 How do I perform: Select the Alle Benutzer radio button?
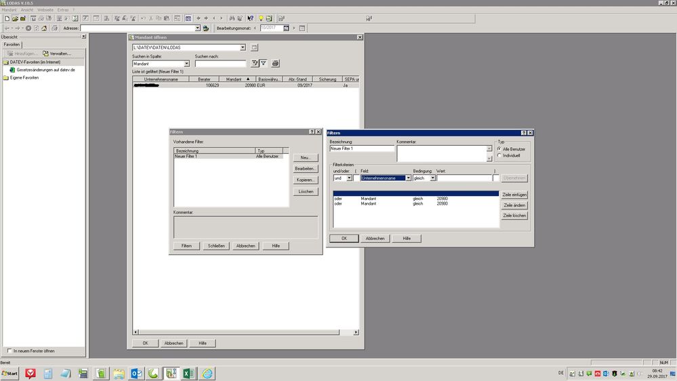tap(499, 149)
